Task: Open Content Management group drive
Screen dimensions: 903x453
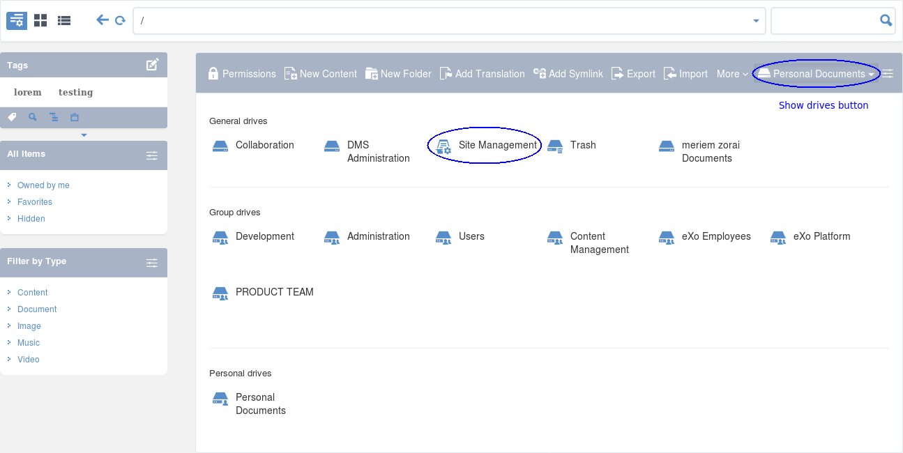Action: tap(589, 243)
